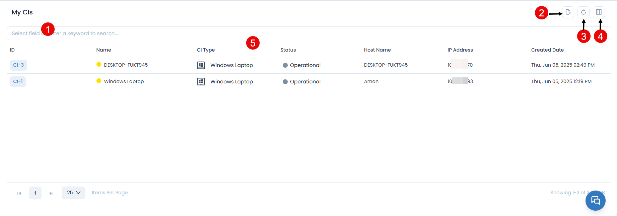The height and width of the screenshot is (216, 617).
Task: Sort by the Name column header
Action: (104, 50)
